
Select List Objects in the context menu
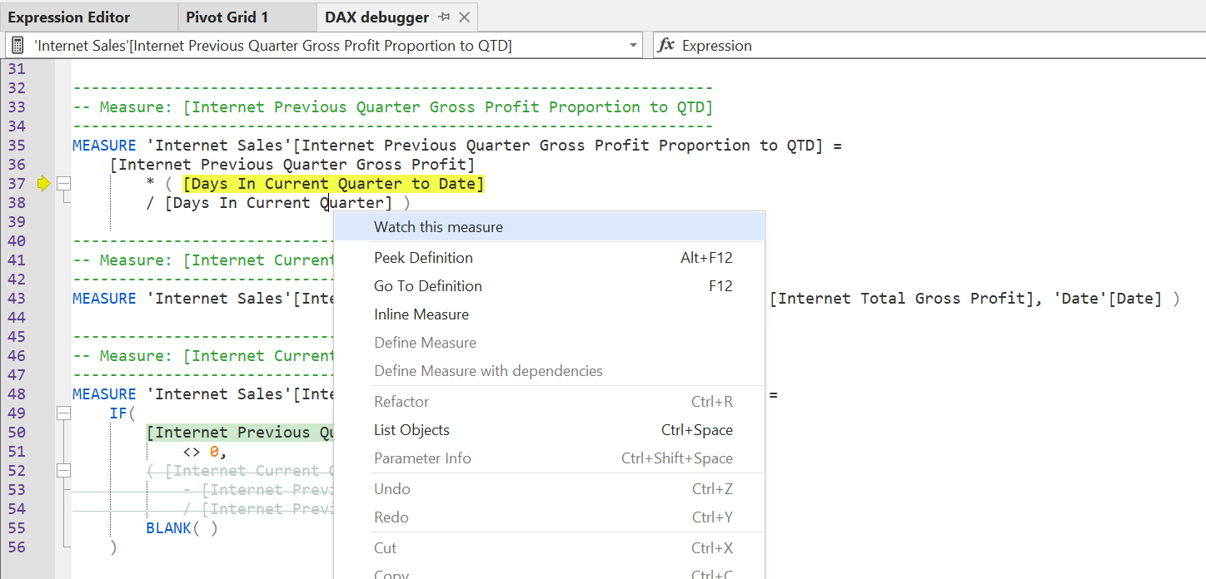point(411,430)
